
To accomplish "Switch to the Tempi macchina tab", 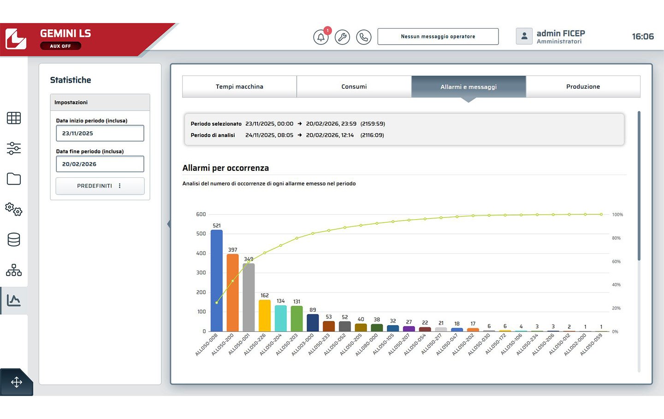I will point(239,87).
